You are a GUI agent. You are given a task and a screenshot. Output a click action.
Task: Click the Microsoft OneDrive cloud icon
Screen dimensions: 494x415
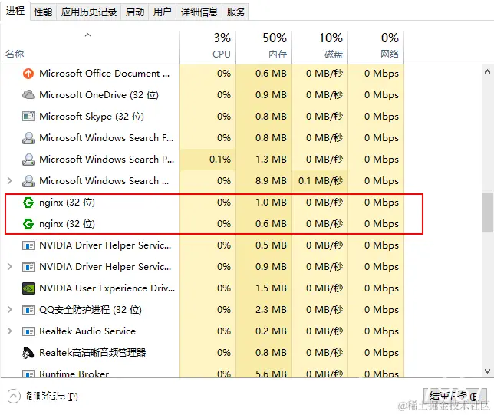coord(28,95)
